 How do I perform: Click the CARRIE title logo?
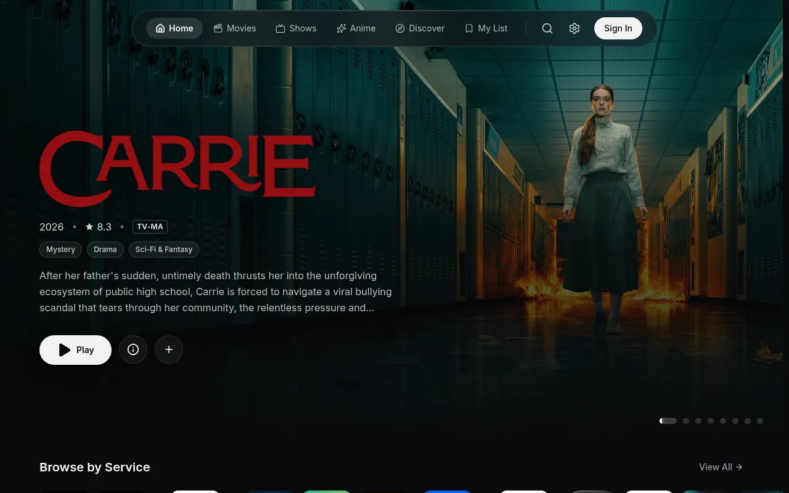coord(178,168)
